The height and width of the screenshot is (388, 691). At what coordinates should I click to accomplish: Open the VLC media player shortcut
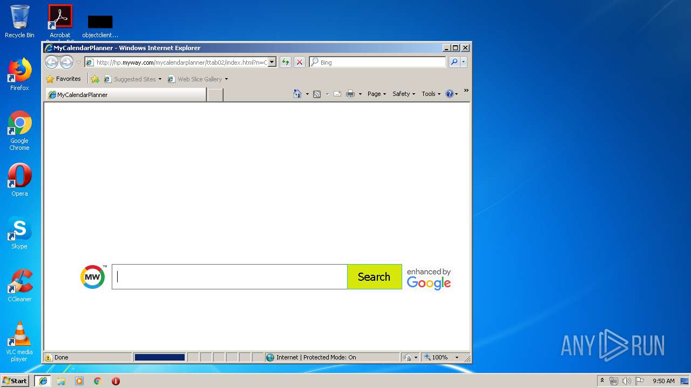19,342
